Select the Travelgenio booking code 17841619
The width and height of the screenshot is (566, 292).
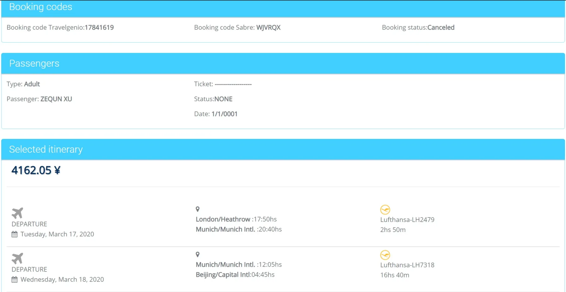click(x=99, y=27)
